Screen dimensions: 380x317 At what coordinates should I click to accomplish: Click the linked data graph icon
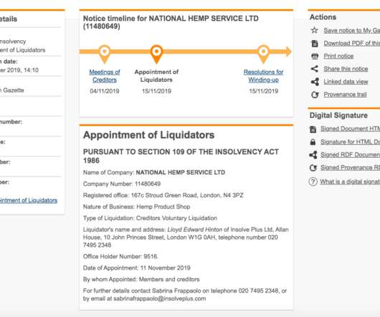click(x=315, y=82)
